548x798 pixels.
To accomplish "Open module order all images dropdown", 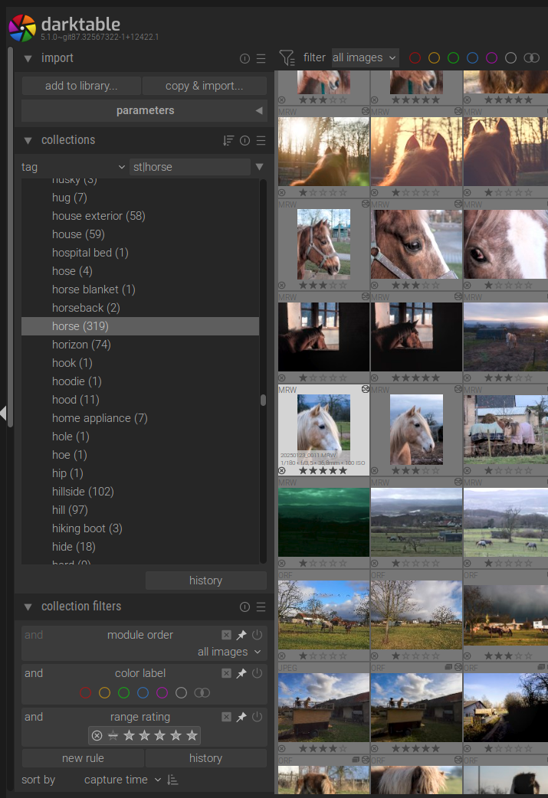I will pos(229,652).
